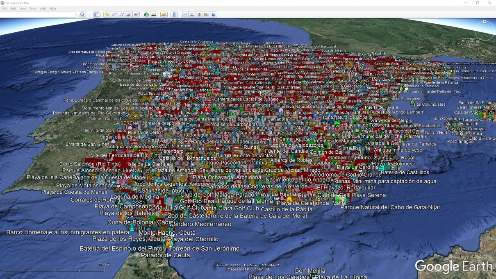Add a new placemark with the pushpin icon
The width and height of the screenshot is (496, 279).
click(107, 15)
